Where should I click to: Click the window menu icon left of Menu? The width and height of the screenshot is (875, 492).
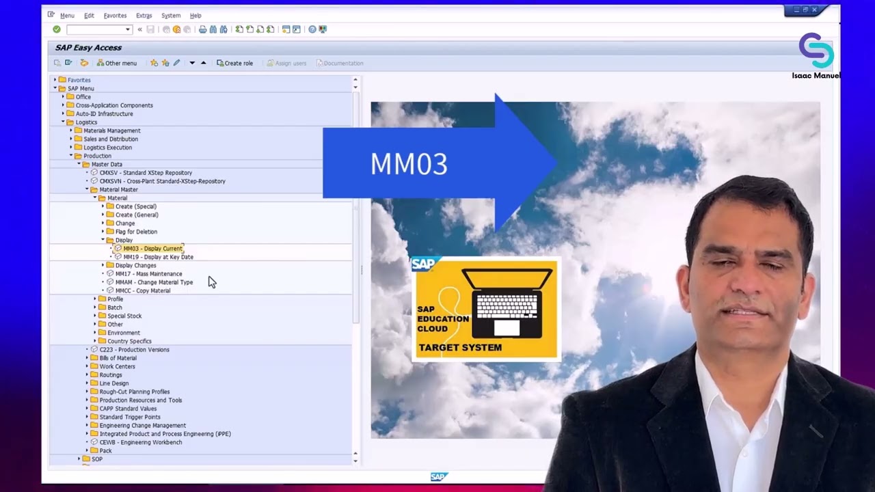coord(51,14)
